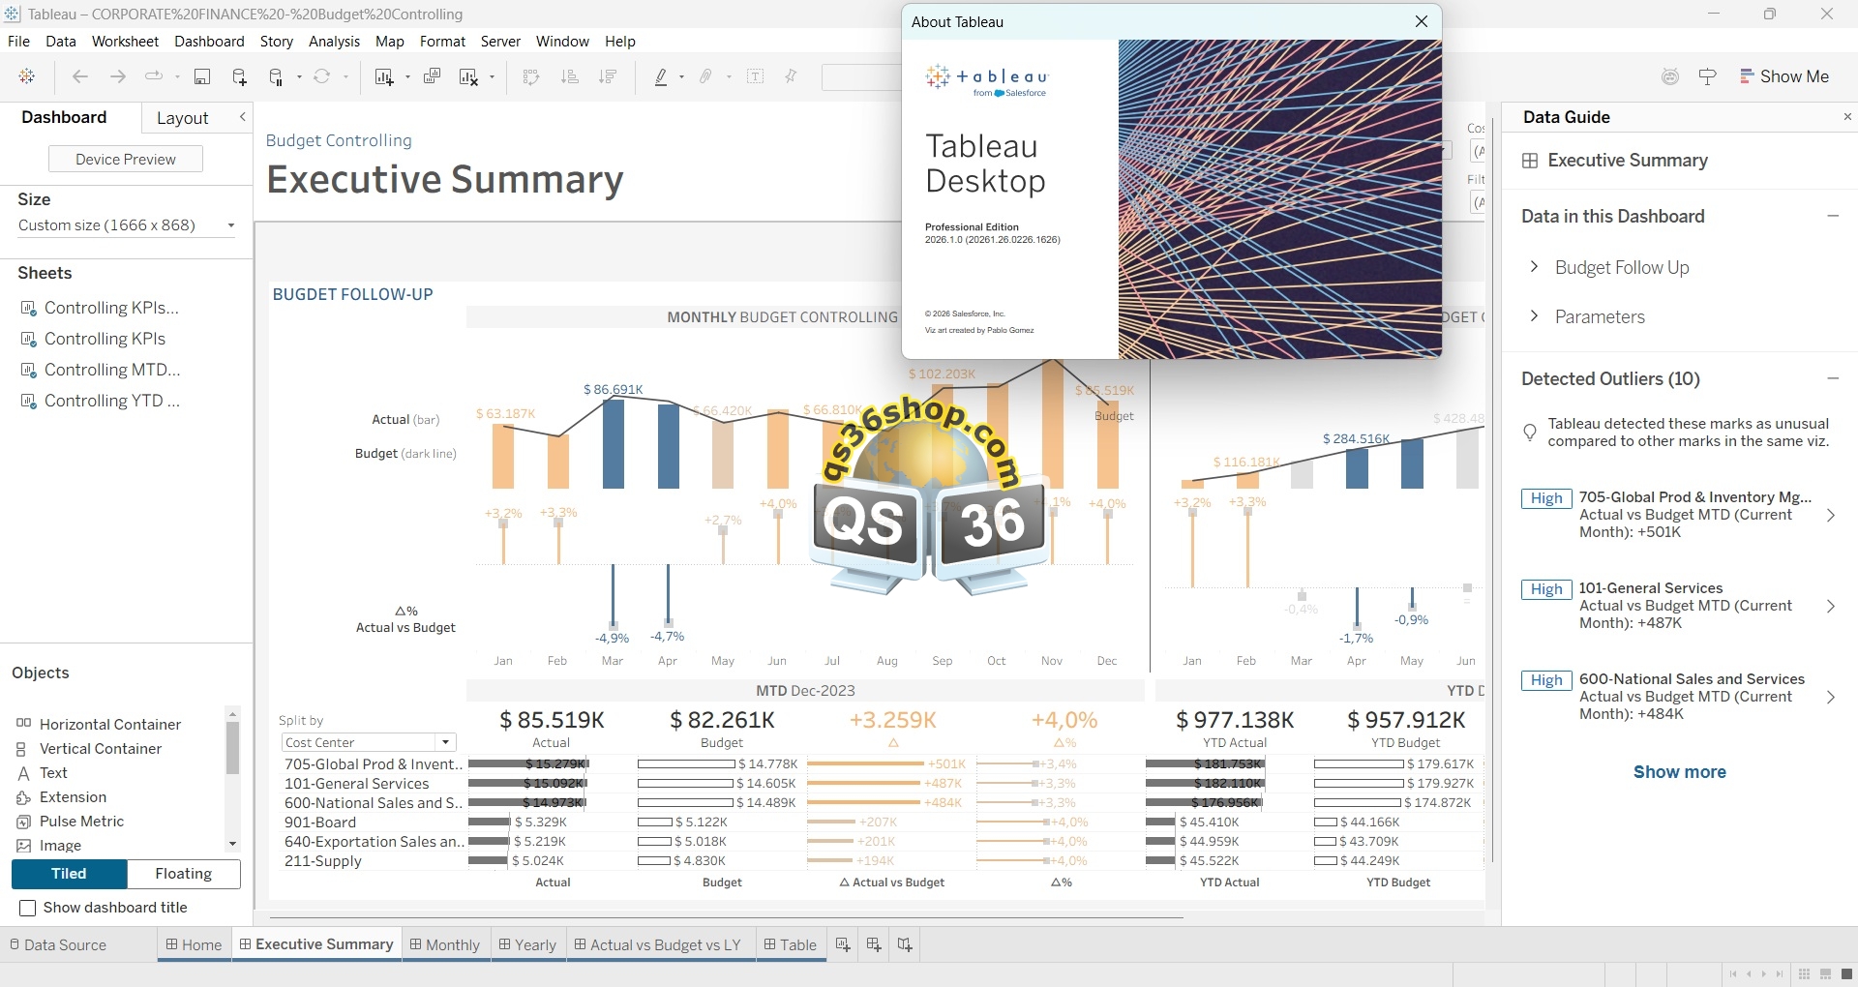Enable the Show dashboard title checkbox

click(x=28, y=908)
